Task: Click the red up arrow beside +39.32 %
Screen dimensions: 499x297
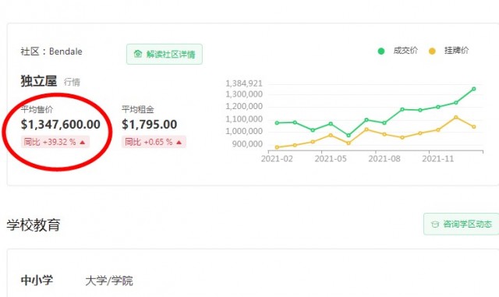Action: click(x=83, y=143)
